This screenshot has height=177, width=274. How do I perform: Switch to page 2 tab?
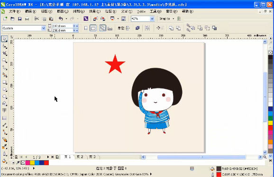coord(80,157)
